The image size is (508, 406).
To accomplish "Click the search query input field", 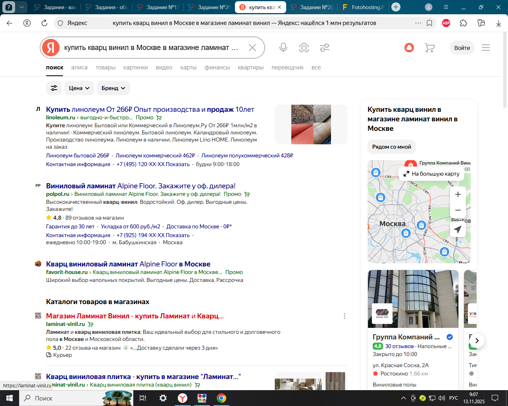I will click(151, 48).
